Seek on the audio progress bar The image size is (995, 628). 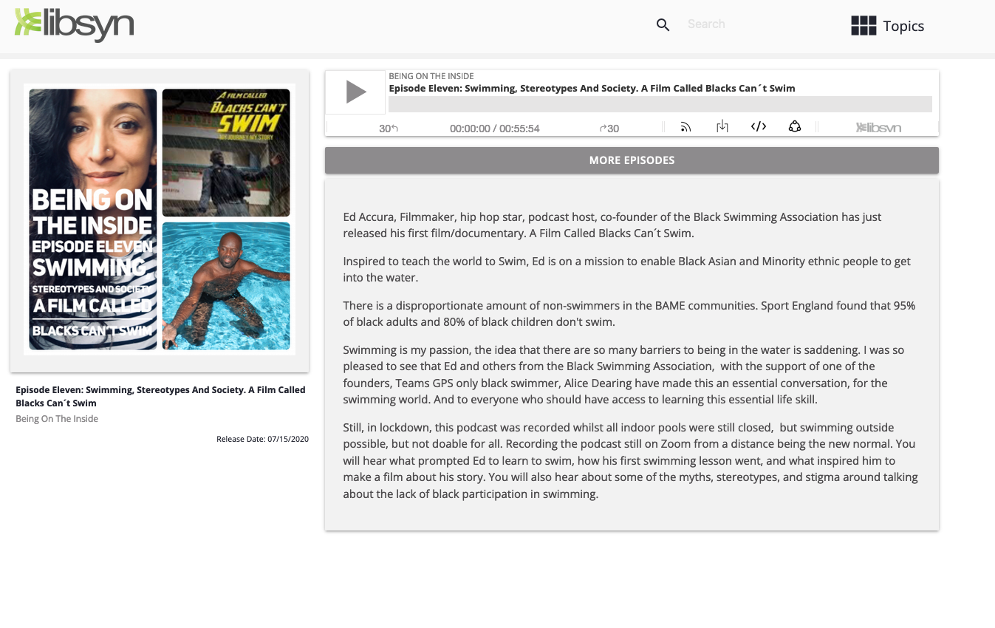[x=660, y=104]
